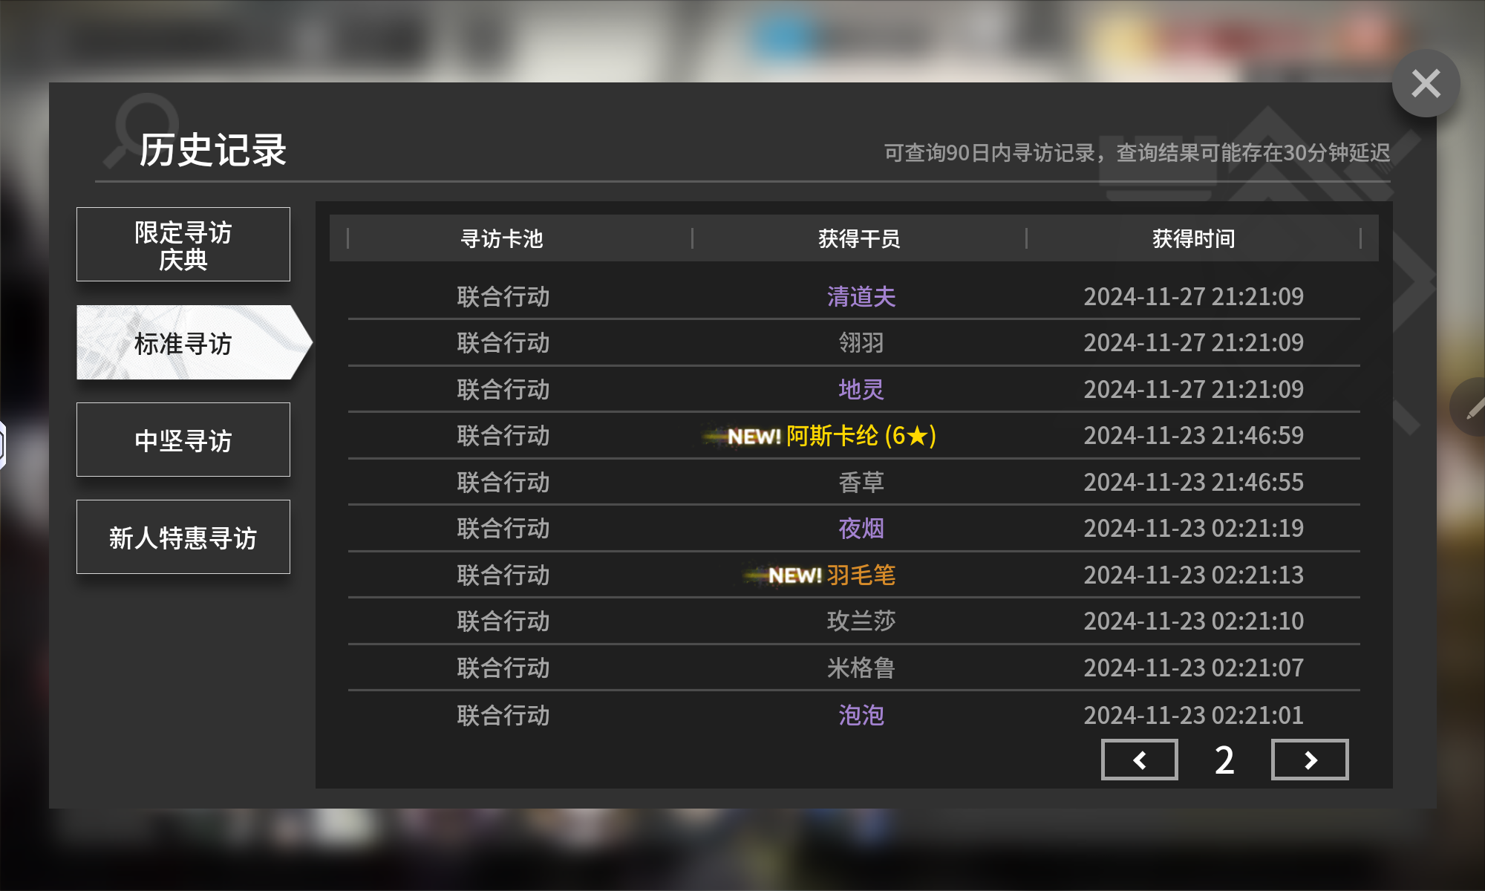This screenshot has width=1485, height=891.
Task: Go to the next page arrow
Action: 1310,760
